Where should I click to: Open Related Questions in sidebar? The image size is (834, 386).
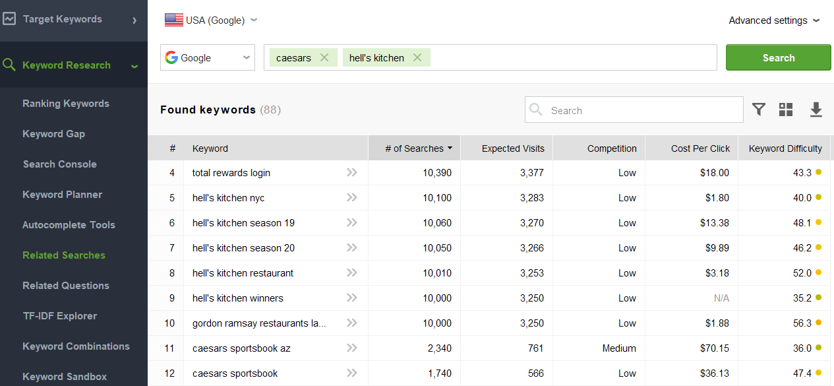[66, 285]
